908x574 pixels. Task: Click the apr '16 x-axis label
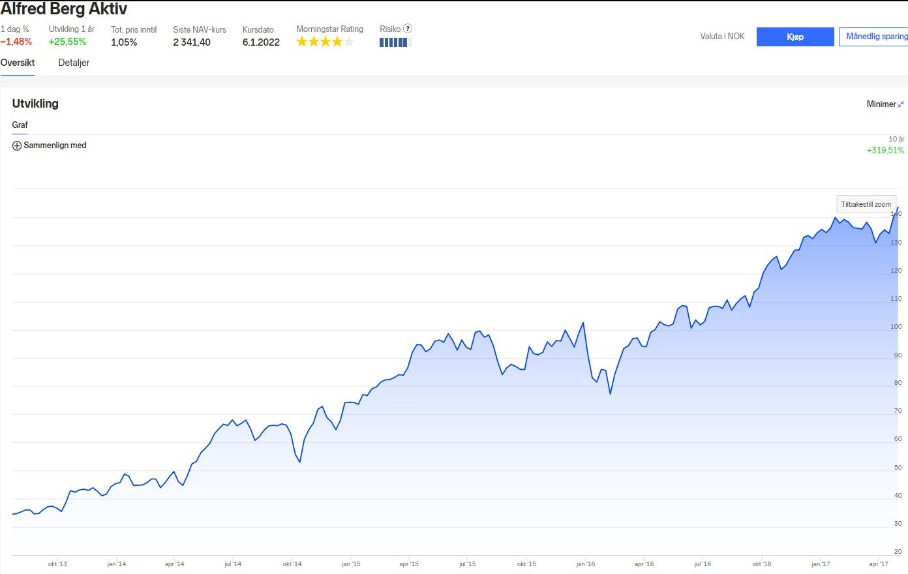644,564
